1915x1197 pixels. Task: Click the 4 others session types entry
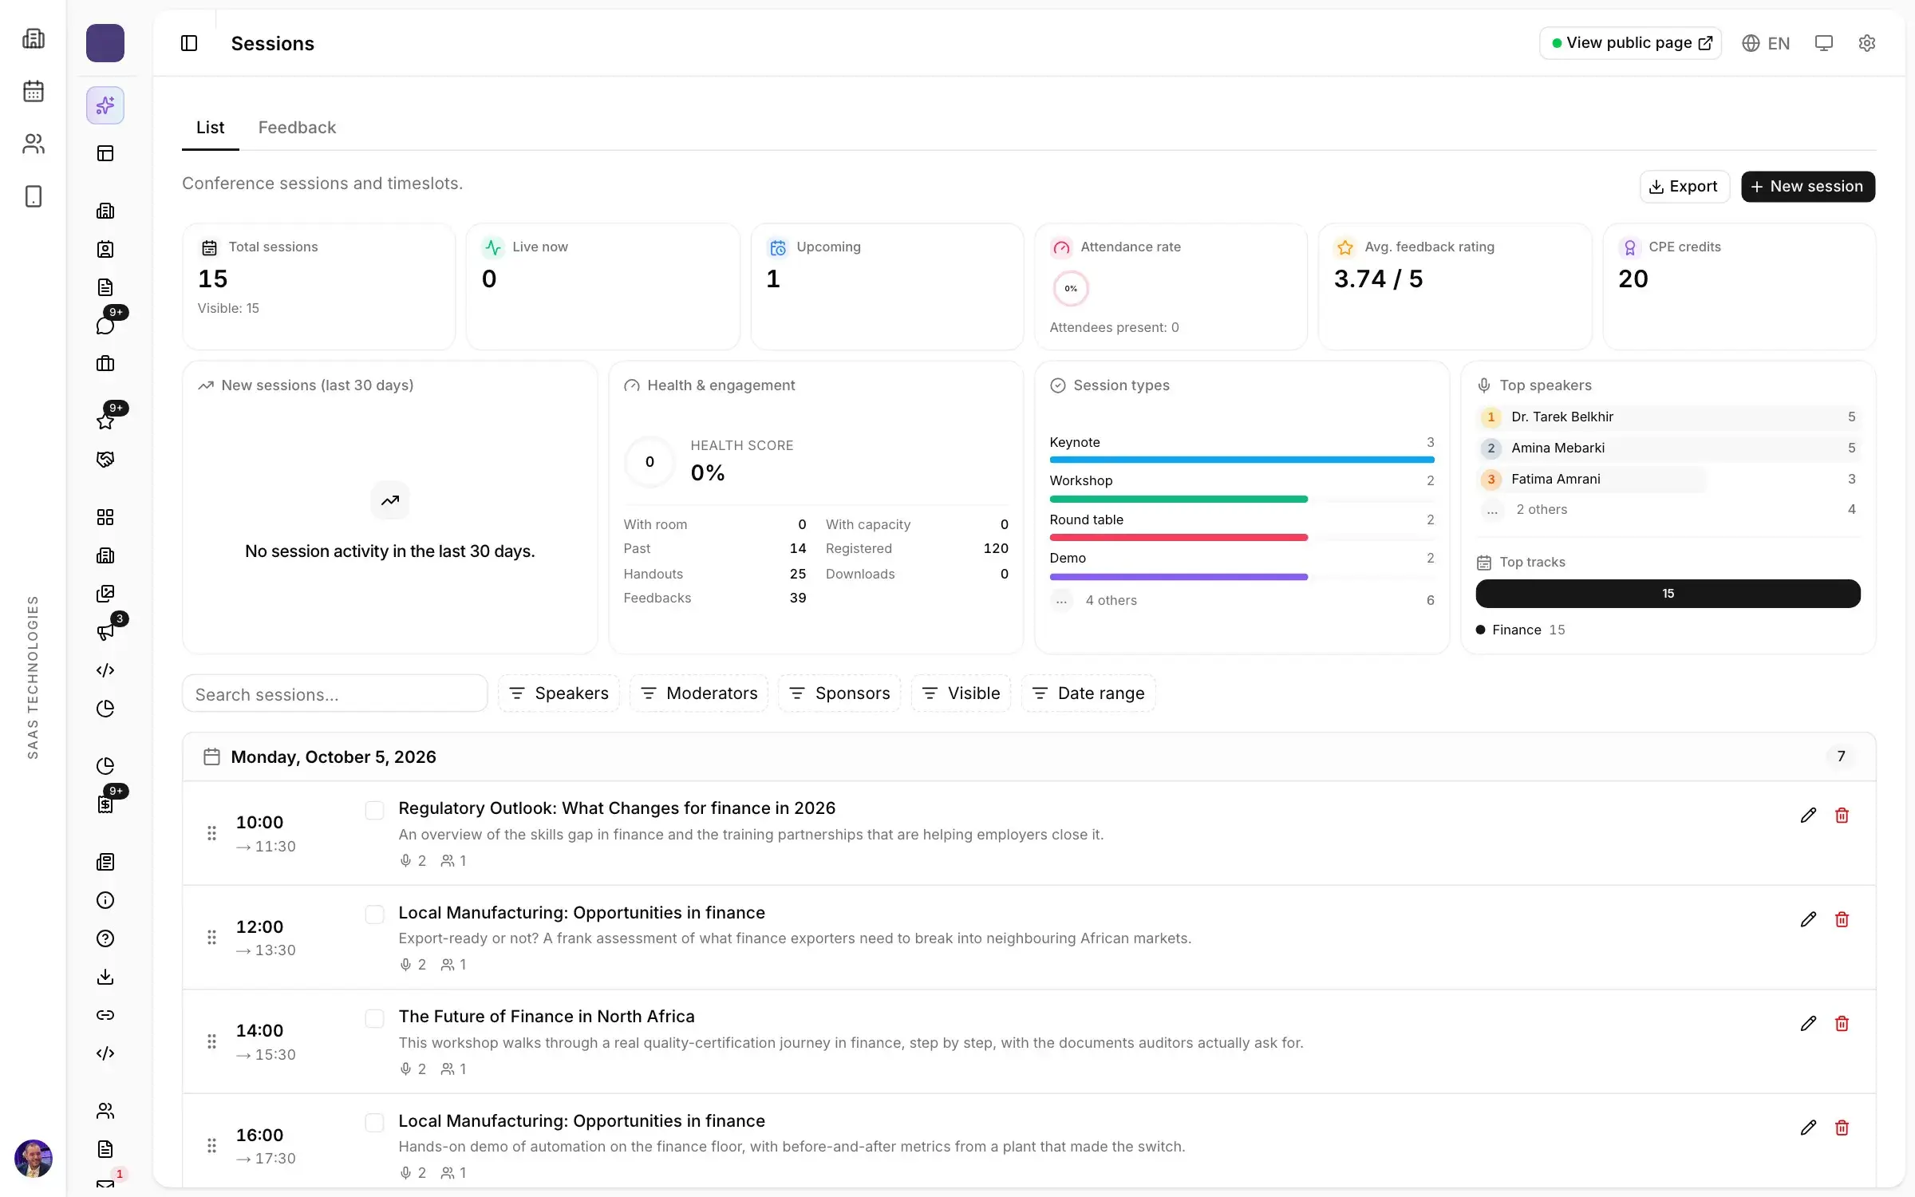[x=1242, y=600]
